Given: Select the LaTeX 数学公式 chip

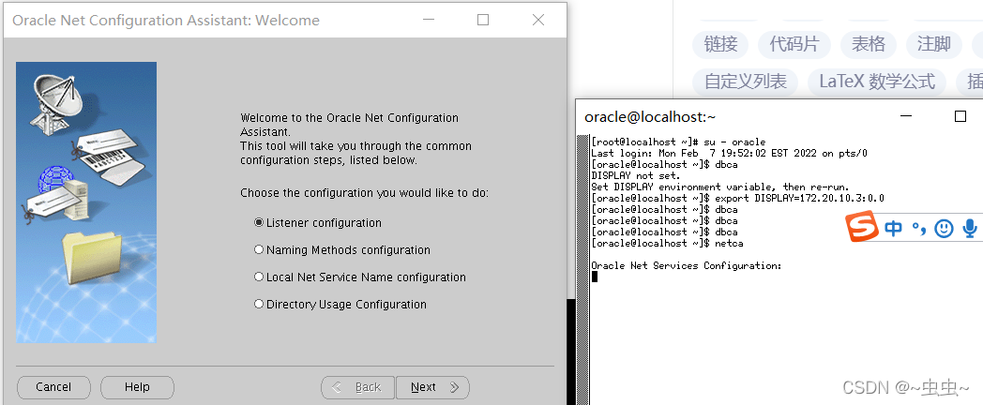Looking at the screenshot, I should (x=877, y=82).
